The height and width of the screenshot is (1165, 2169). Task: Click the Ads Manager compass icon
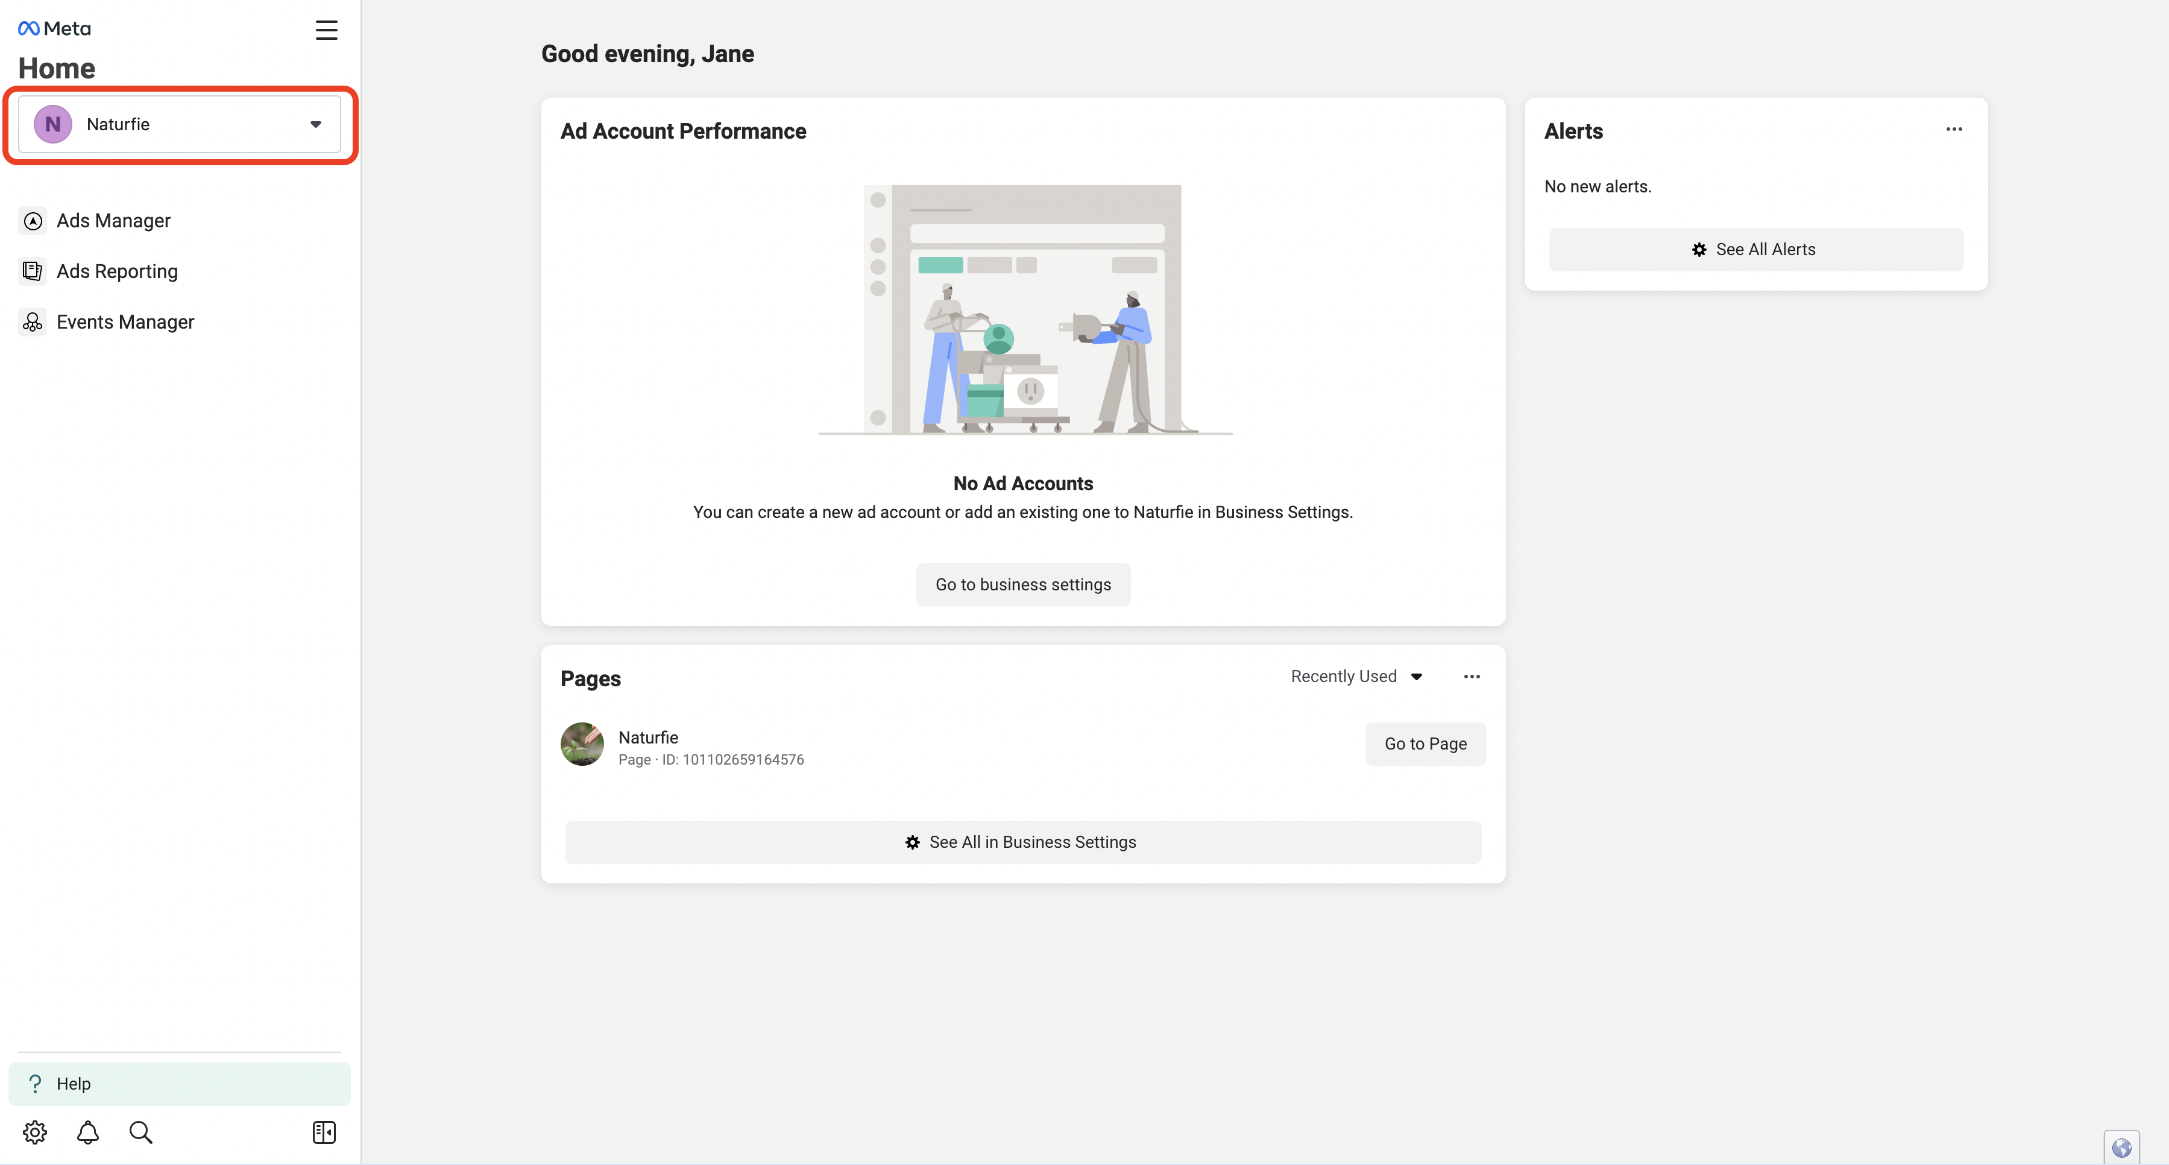33,221
